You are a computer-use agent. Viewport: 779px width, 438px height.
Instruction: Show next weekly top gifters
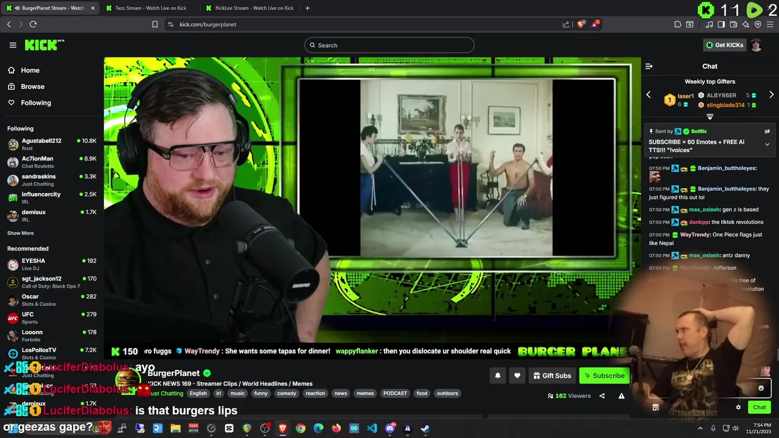tap(771, 95)
